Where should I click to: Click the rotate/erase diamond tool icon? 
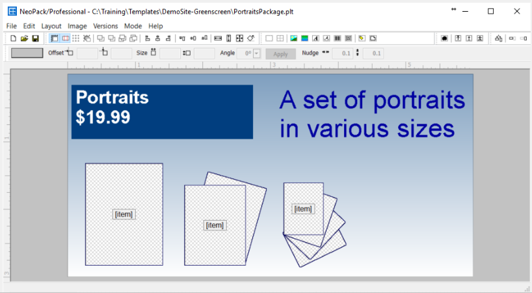point(251,38)
